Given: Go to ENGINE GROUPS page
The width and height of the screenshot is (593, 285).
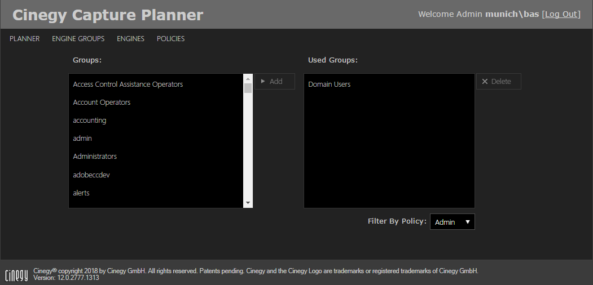Looking at the screenshot, I should click(x=78, y=38).
